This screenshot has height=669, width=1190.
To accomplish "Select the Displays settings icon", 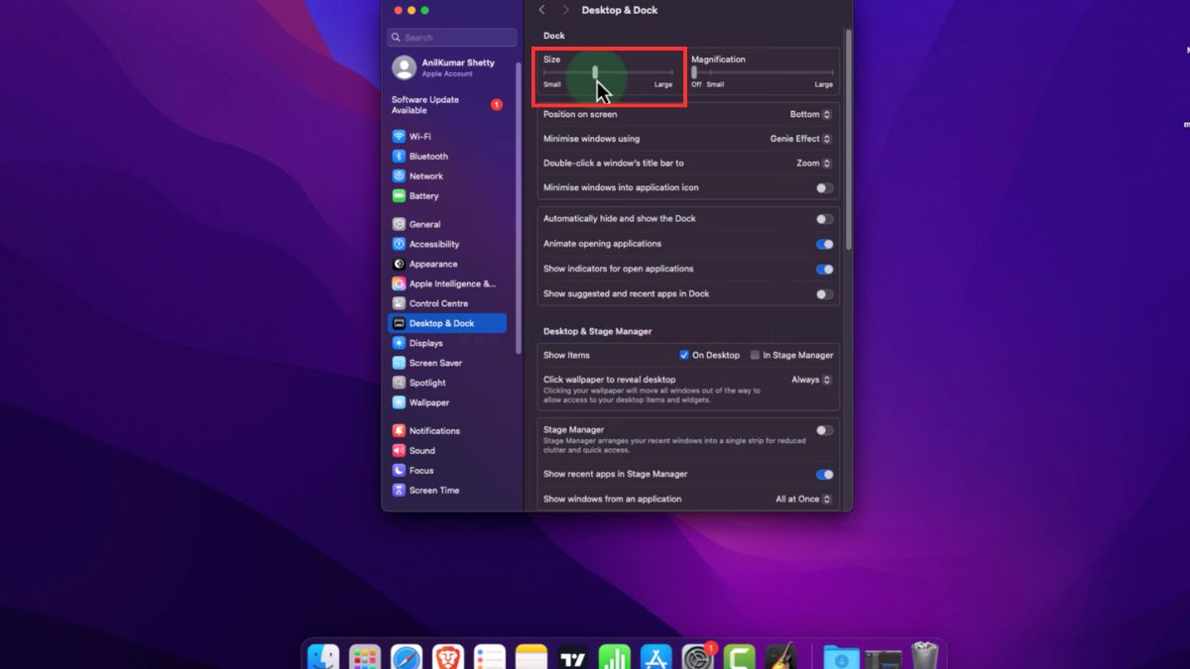I will (424, 343).
